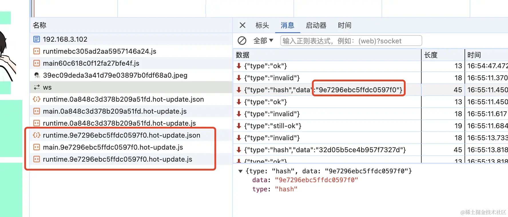
Task: Click received arrow of 16:55:11.370 invalid message
Action: (x=239, y=78)
